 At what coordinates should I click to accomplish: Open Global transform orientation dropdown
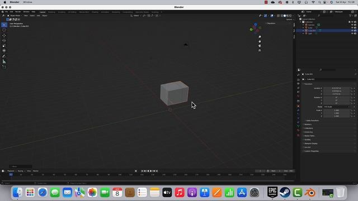click(x=135, y=16)
